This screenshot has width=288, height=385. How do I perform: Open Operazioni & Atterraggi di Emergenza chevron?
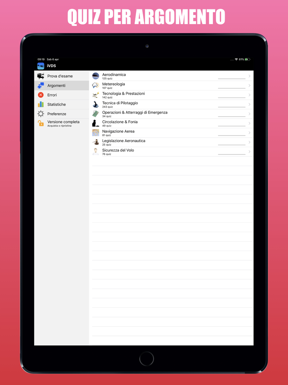[249, 114]
